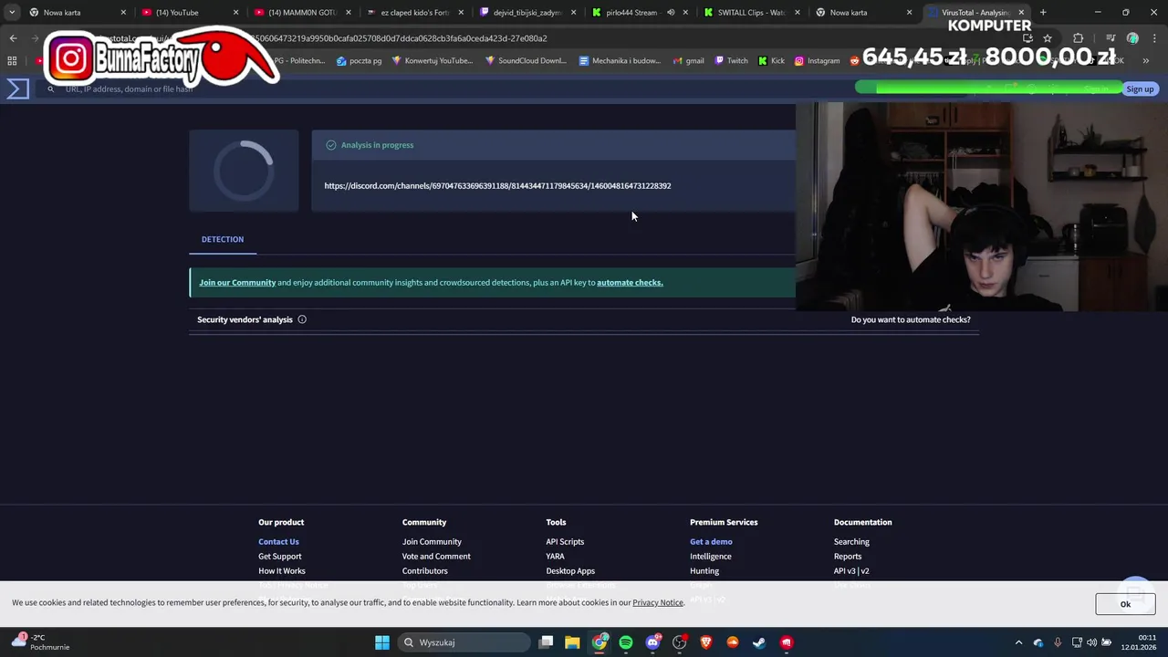Screen dimensions: 1168x657
Task: Open Task View on the taskbar
Action: tap(546, 642)
